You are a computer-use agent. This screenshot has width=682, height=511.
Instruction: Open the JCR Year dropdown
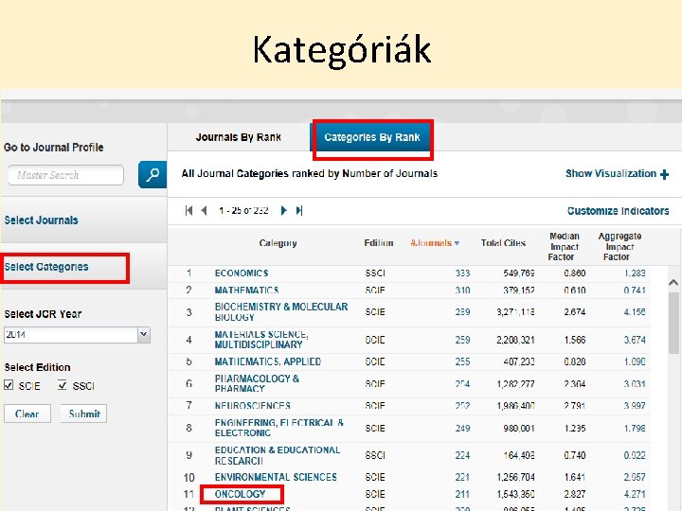(x=144, y=335)
